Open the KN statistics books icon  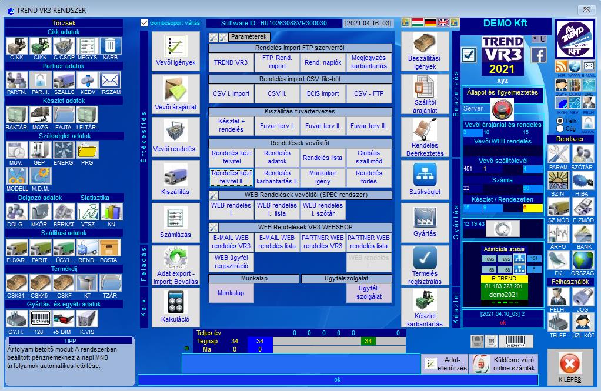point(112,212)
